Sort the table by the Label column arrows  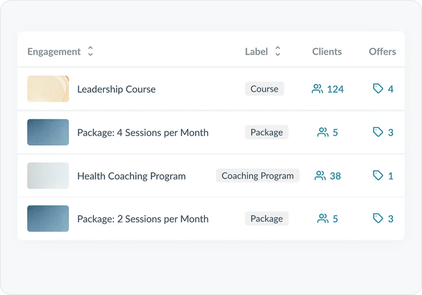[277, 51]
